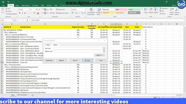Screen dimensions: 186x104
Task: Click the Save icon in the title bar
Action: (x=3, y=2)
